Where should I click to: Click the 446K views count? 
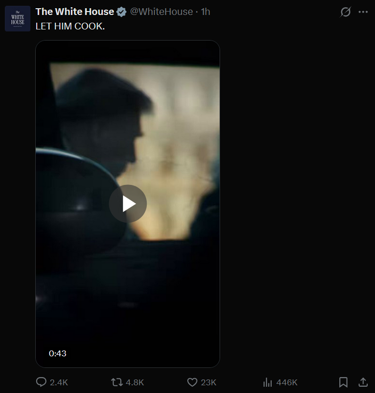(x=287, y=382)
